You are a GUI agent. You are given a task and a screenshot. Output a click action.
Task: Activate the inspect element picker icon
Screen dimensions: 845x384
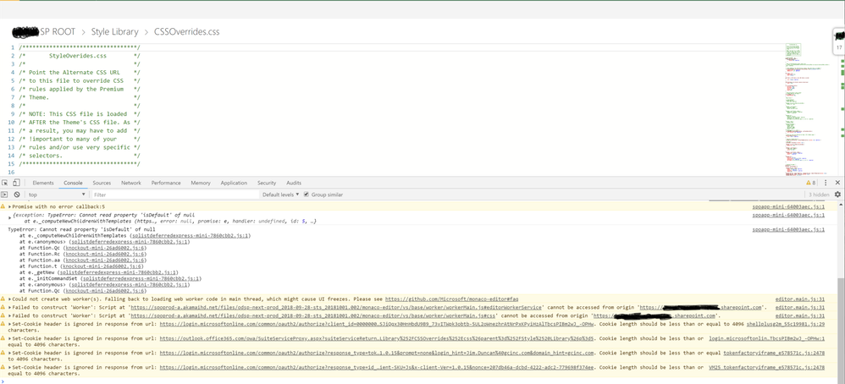pyautogui.click(x=5, y=183)
